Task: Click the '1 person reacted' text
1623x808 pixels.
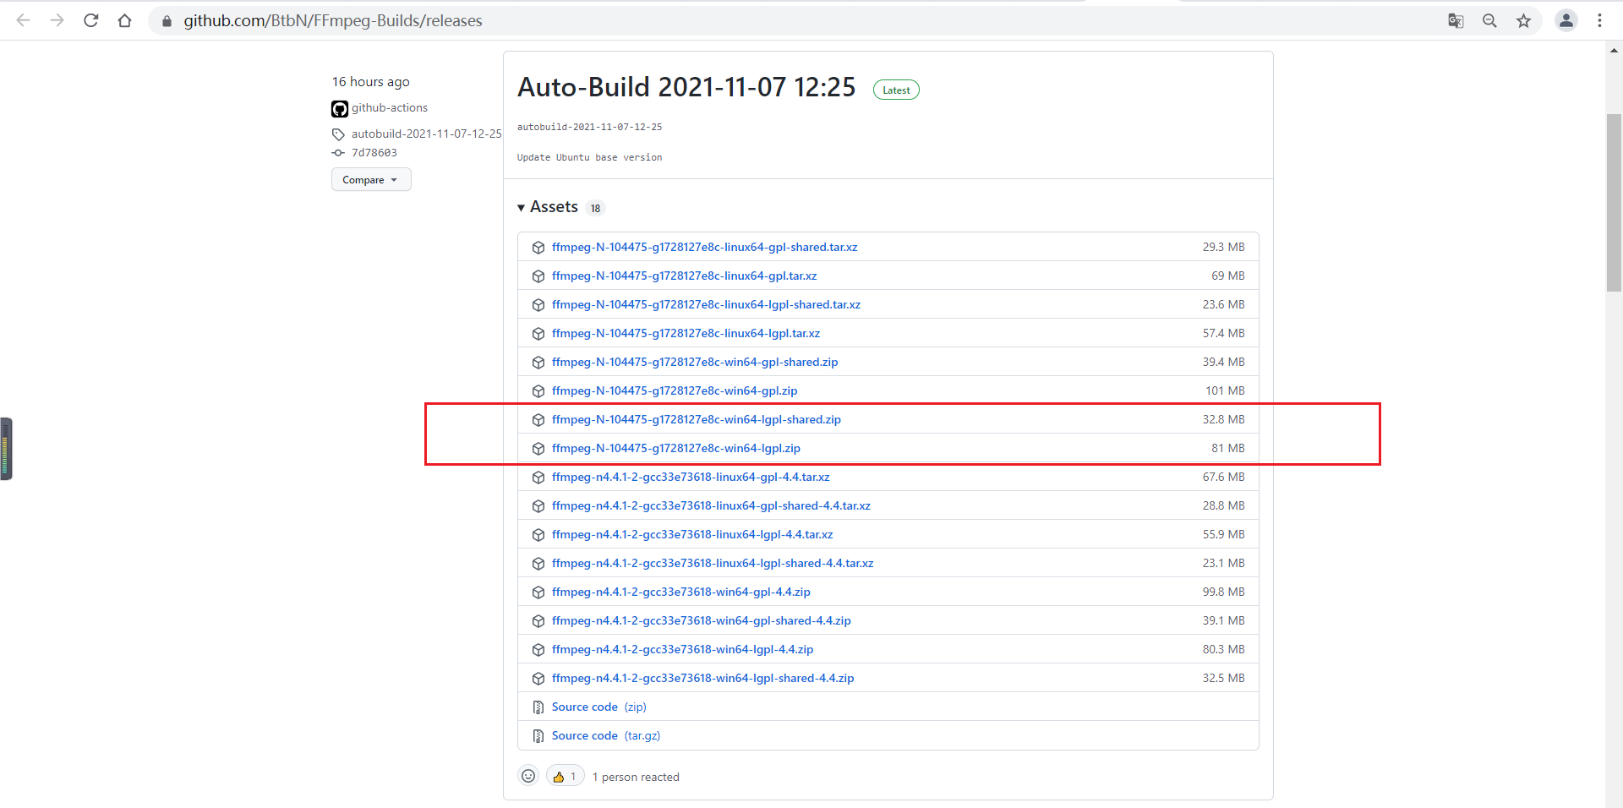Action: click(x=636, y=777)
